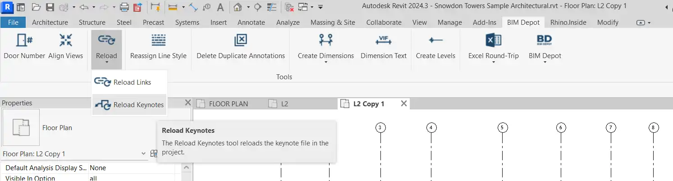Switch to the Add-Ins ribbon tab
This screenshot has width=673, height=181.
(485, 22)
